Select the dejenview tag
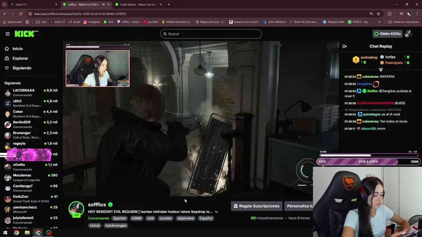 pos(186,218)
